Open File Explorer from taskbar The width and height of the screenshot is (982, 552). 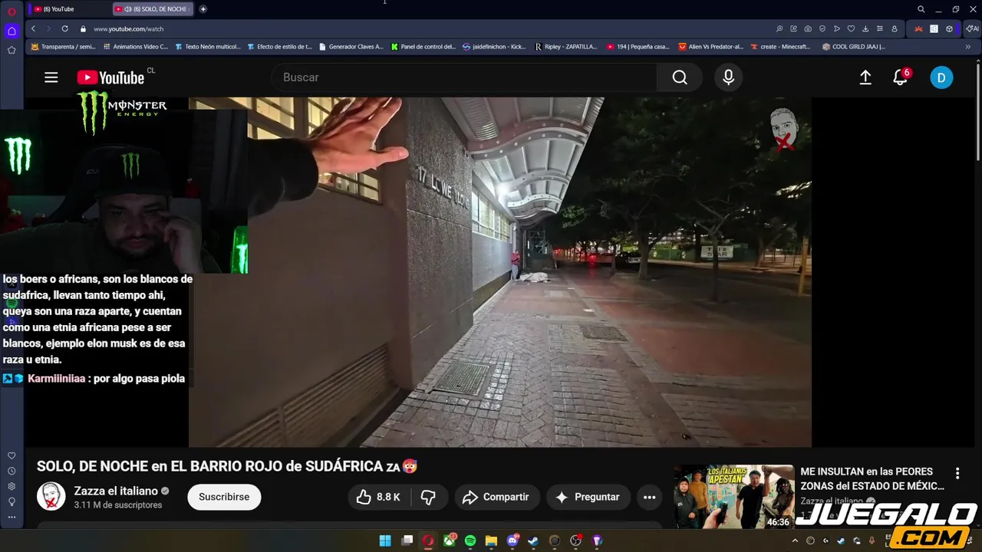[491, 540]
